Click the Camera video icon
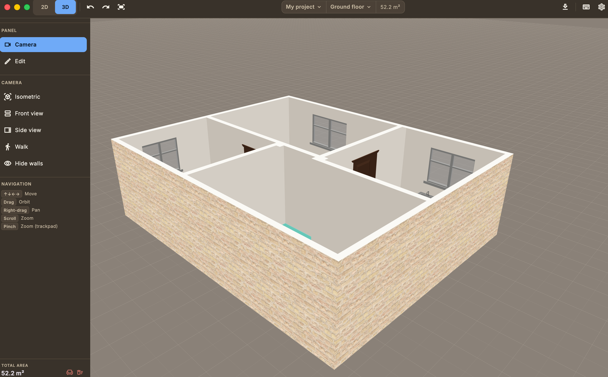This screenshot has width=608, height=377. (8, 44)
